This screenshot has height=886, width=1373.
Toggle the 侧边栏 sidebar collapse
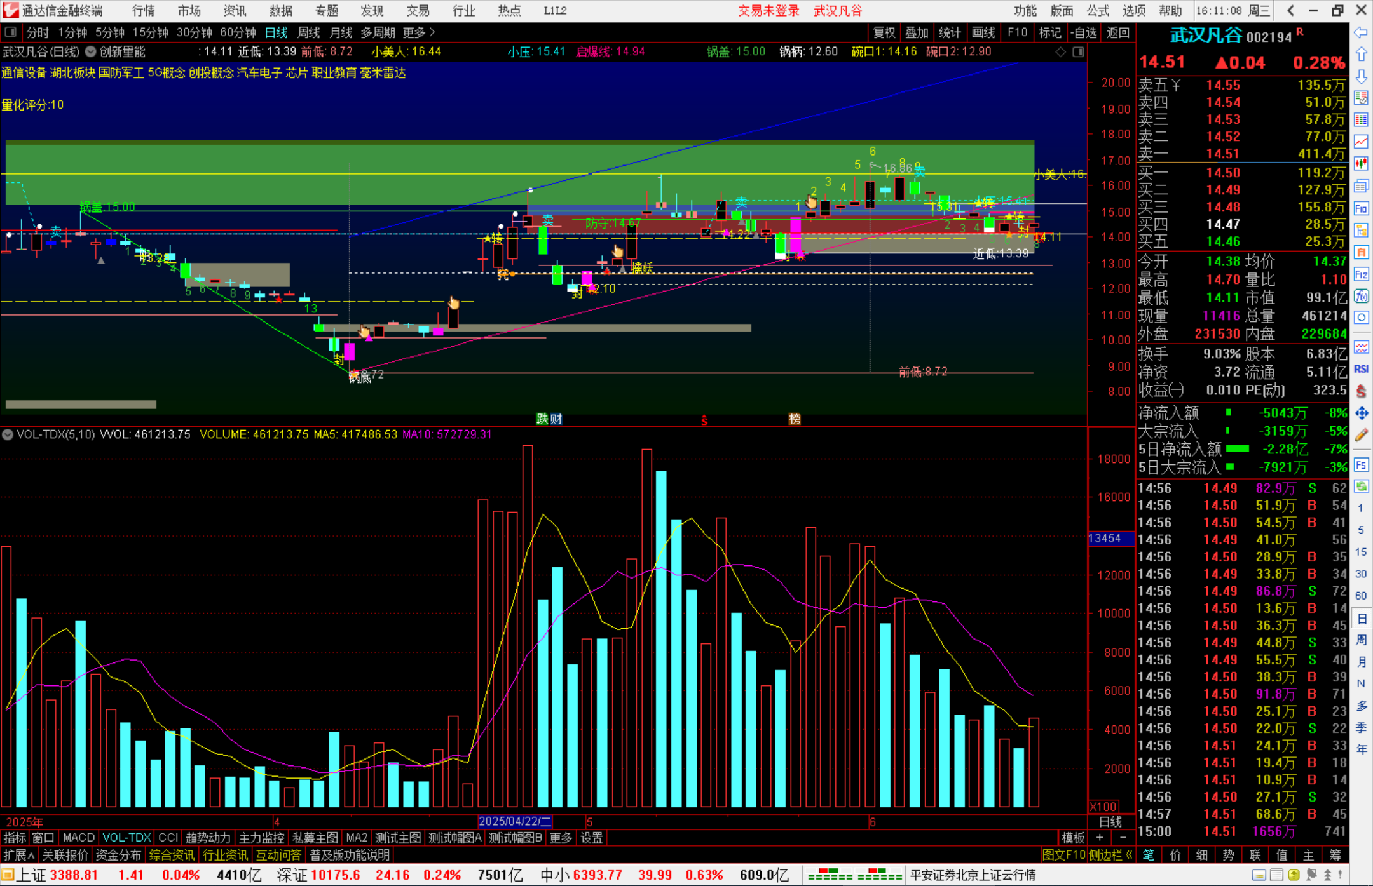(x=1110, y=855)
